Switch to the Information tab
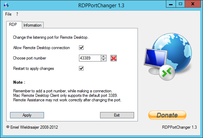Viewport: 203px width, 138px height. [x=33, y=25]
